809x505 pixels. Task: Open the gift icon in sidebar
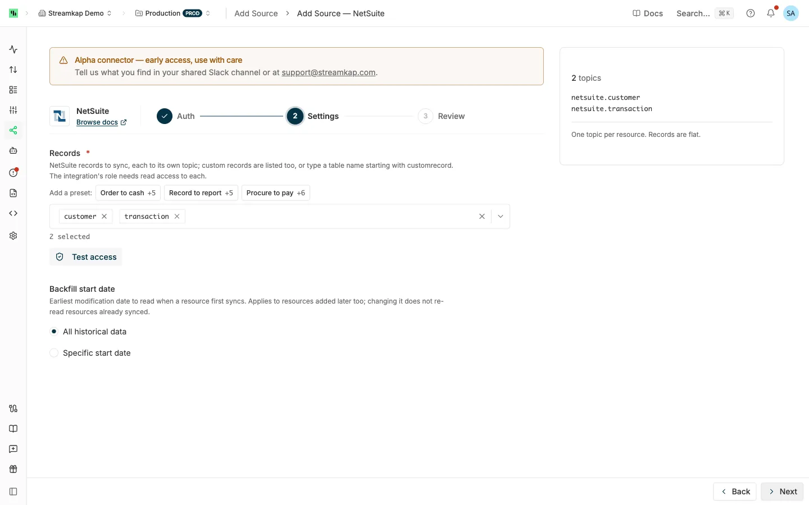(13, 469)
